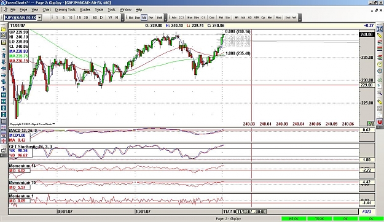This screenshot has width=384, height=222.
Task: Set the 60 minute interval
Action: (x=95, y=18)
